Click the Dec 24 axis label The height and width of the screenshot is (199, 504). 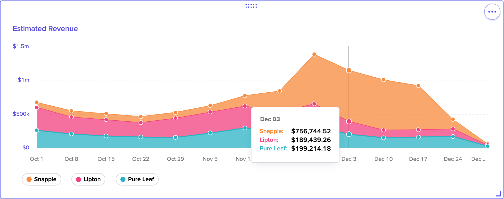point(453,159)
